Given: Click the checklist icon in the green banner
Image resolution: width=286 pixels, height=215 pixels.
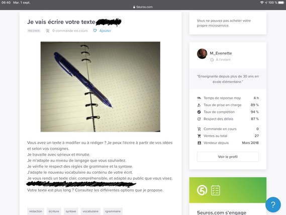Looking at the screenshot, I should 216,190.
